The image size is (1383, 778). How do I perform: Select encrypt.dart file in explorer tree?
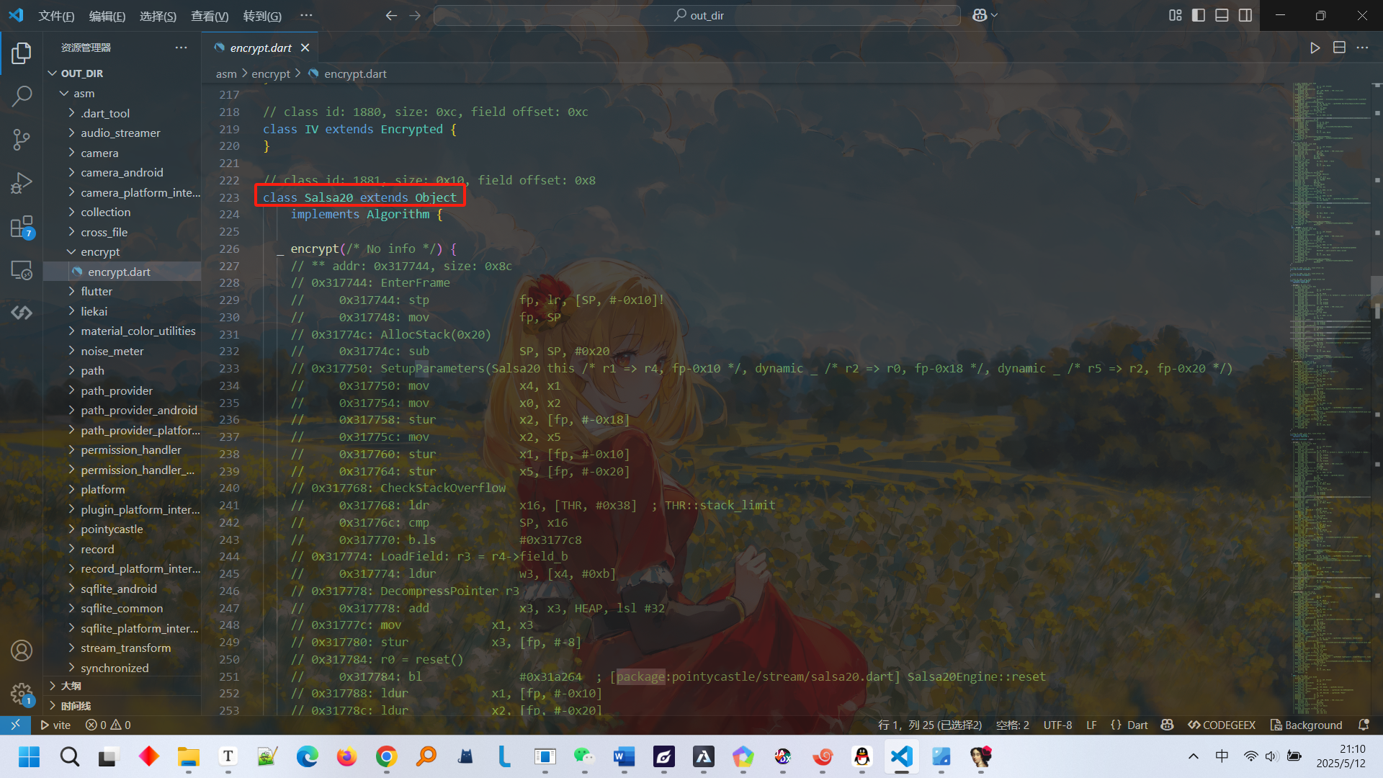click(122, 272)
